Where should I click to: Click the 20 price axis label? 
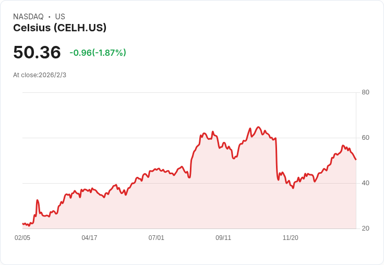365,228
